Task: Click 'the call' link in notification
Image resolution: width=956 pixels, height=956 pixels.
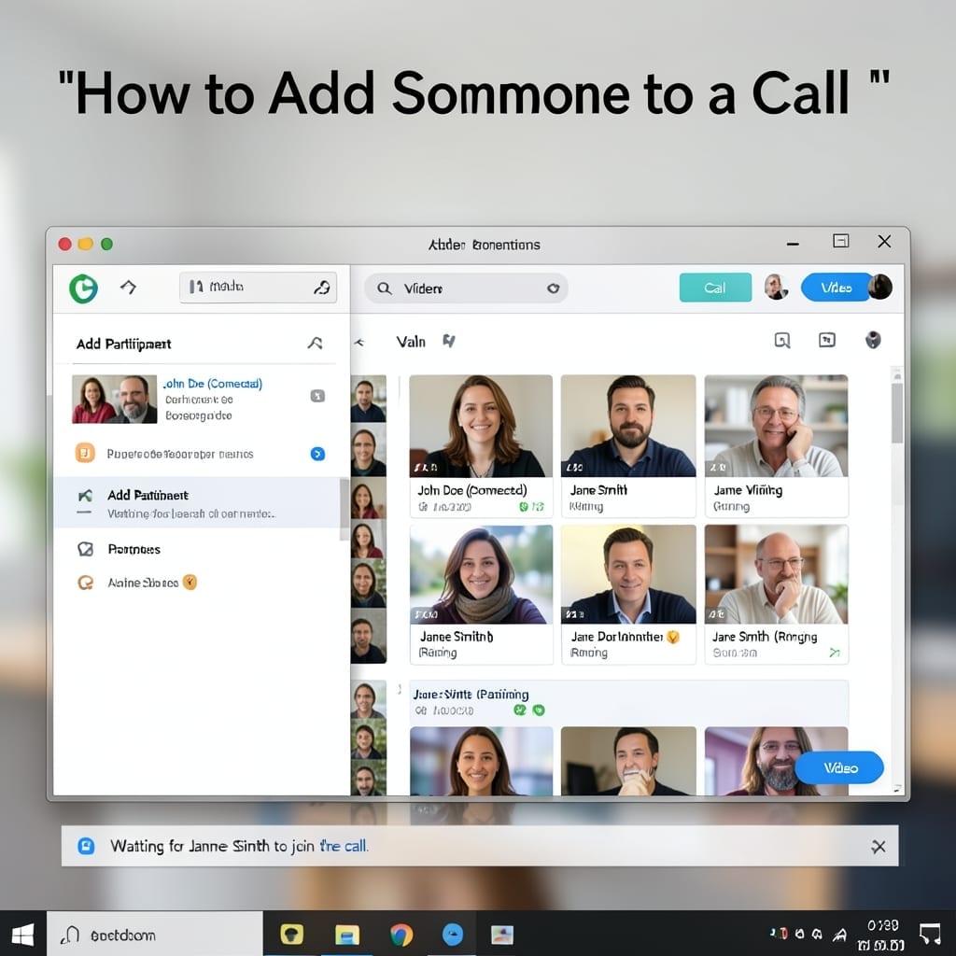Action: 344,846
